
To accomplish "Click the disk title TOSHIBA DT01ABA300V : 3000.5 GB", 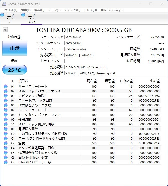I will [84, 30].
